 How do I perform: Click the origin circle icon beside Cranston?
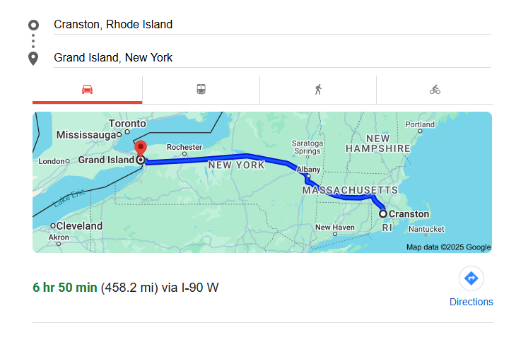point(33,25)
